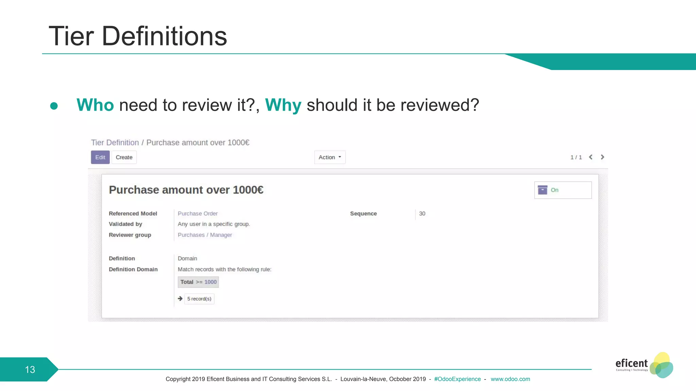Select the Total >= 1000 domain rule
This screenshot has width=696, height=391.
click(198, 282)
